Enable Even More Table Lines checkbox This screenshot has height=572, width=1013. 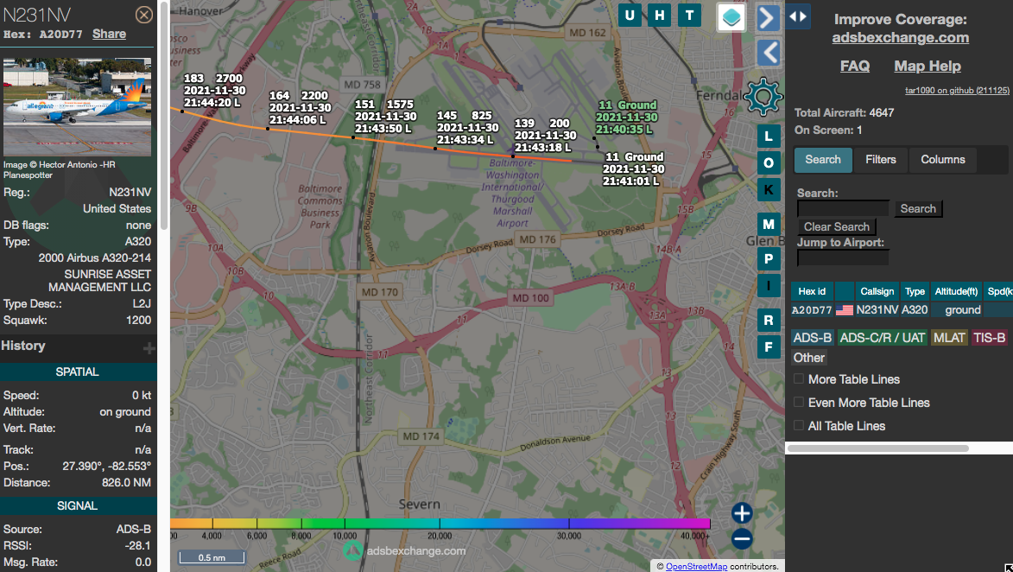799,403
